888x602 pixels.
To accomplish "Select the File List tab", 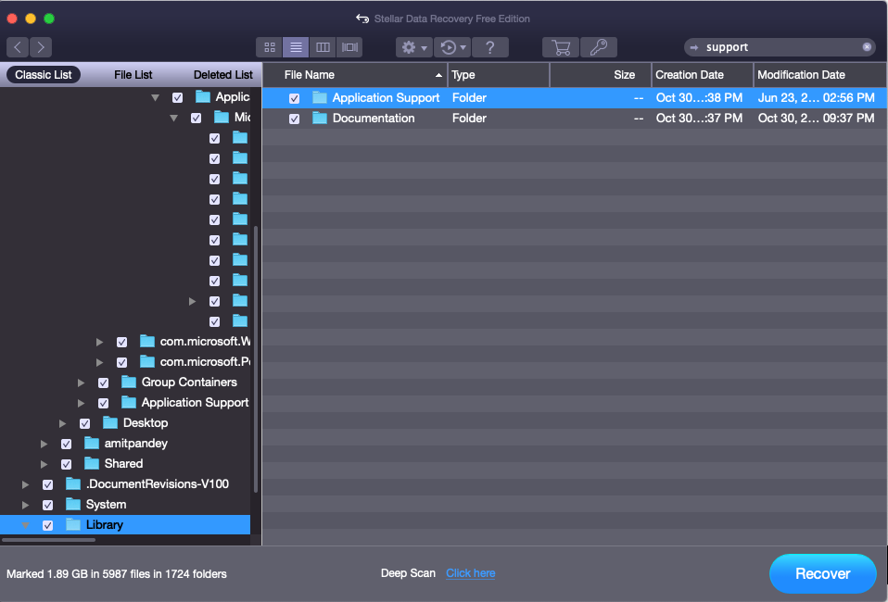I will tap(133, 75).
